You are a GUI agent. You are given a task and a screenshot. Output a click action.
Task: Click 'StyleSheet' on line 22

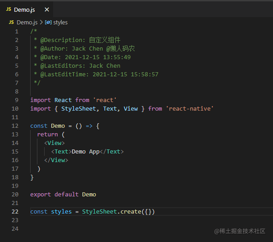[99, 212]
